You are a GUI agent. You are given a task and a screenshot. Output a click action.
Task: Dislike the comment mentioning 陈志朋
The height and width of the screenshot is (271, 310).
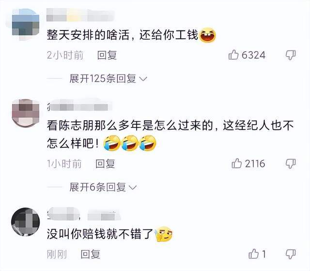click(x=291, y=163)
